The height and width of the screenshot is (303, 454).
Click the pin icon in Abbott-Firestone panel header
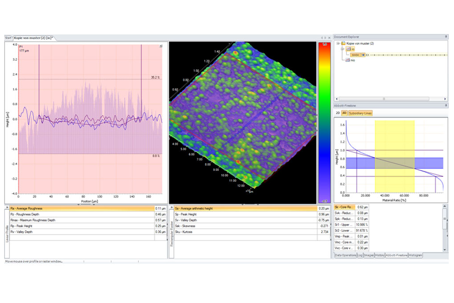click(446, 106)
